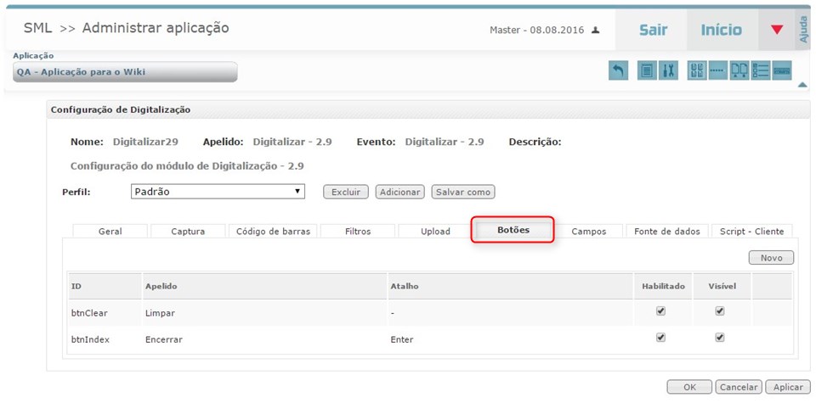
Task: Click the document page toolbar icon
Action: coord(647,71)
